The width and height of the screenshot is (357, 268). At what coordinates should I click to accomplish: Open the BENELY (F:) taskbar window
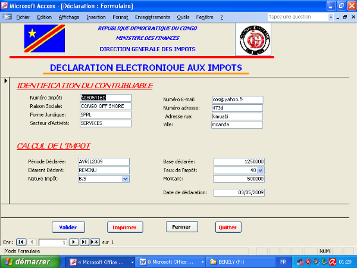(229, 261)
